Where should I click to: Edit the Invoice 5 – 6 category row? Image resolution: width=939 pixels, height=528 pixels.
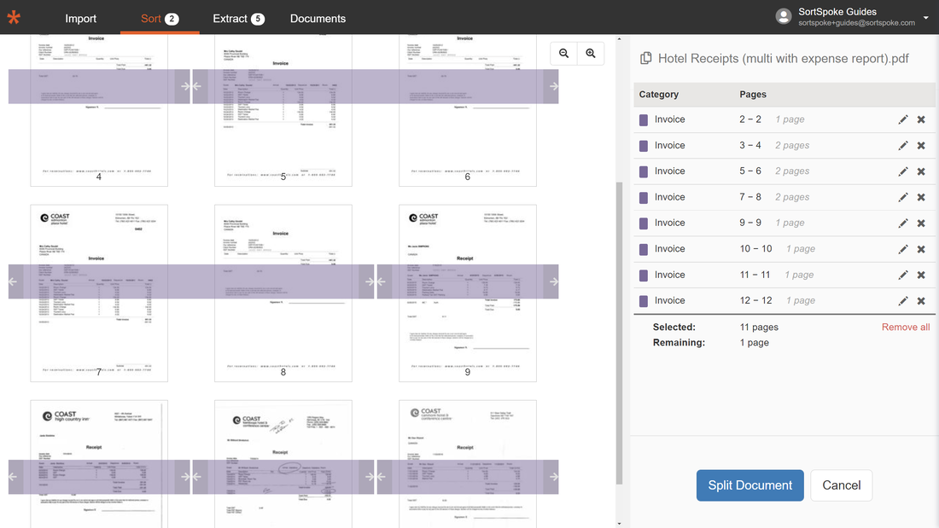coord(902,171)
